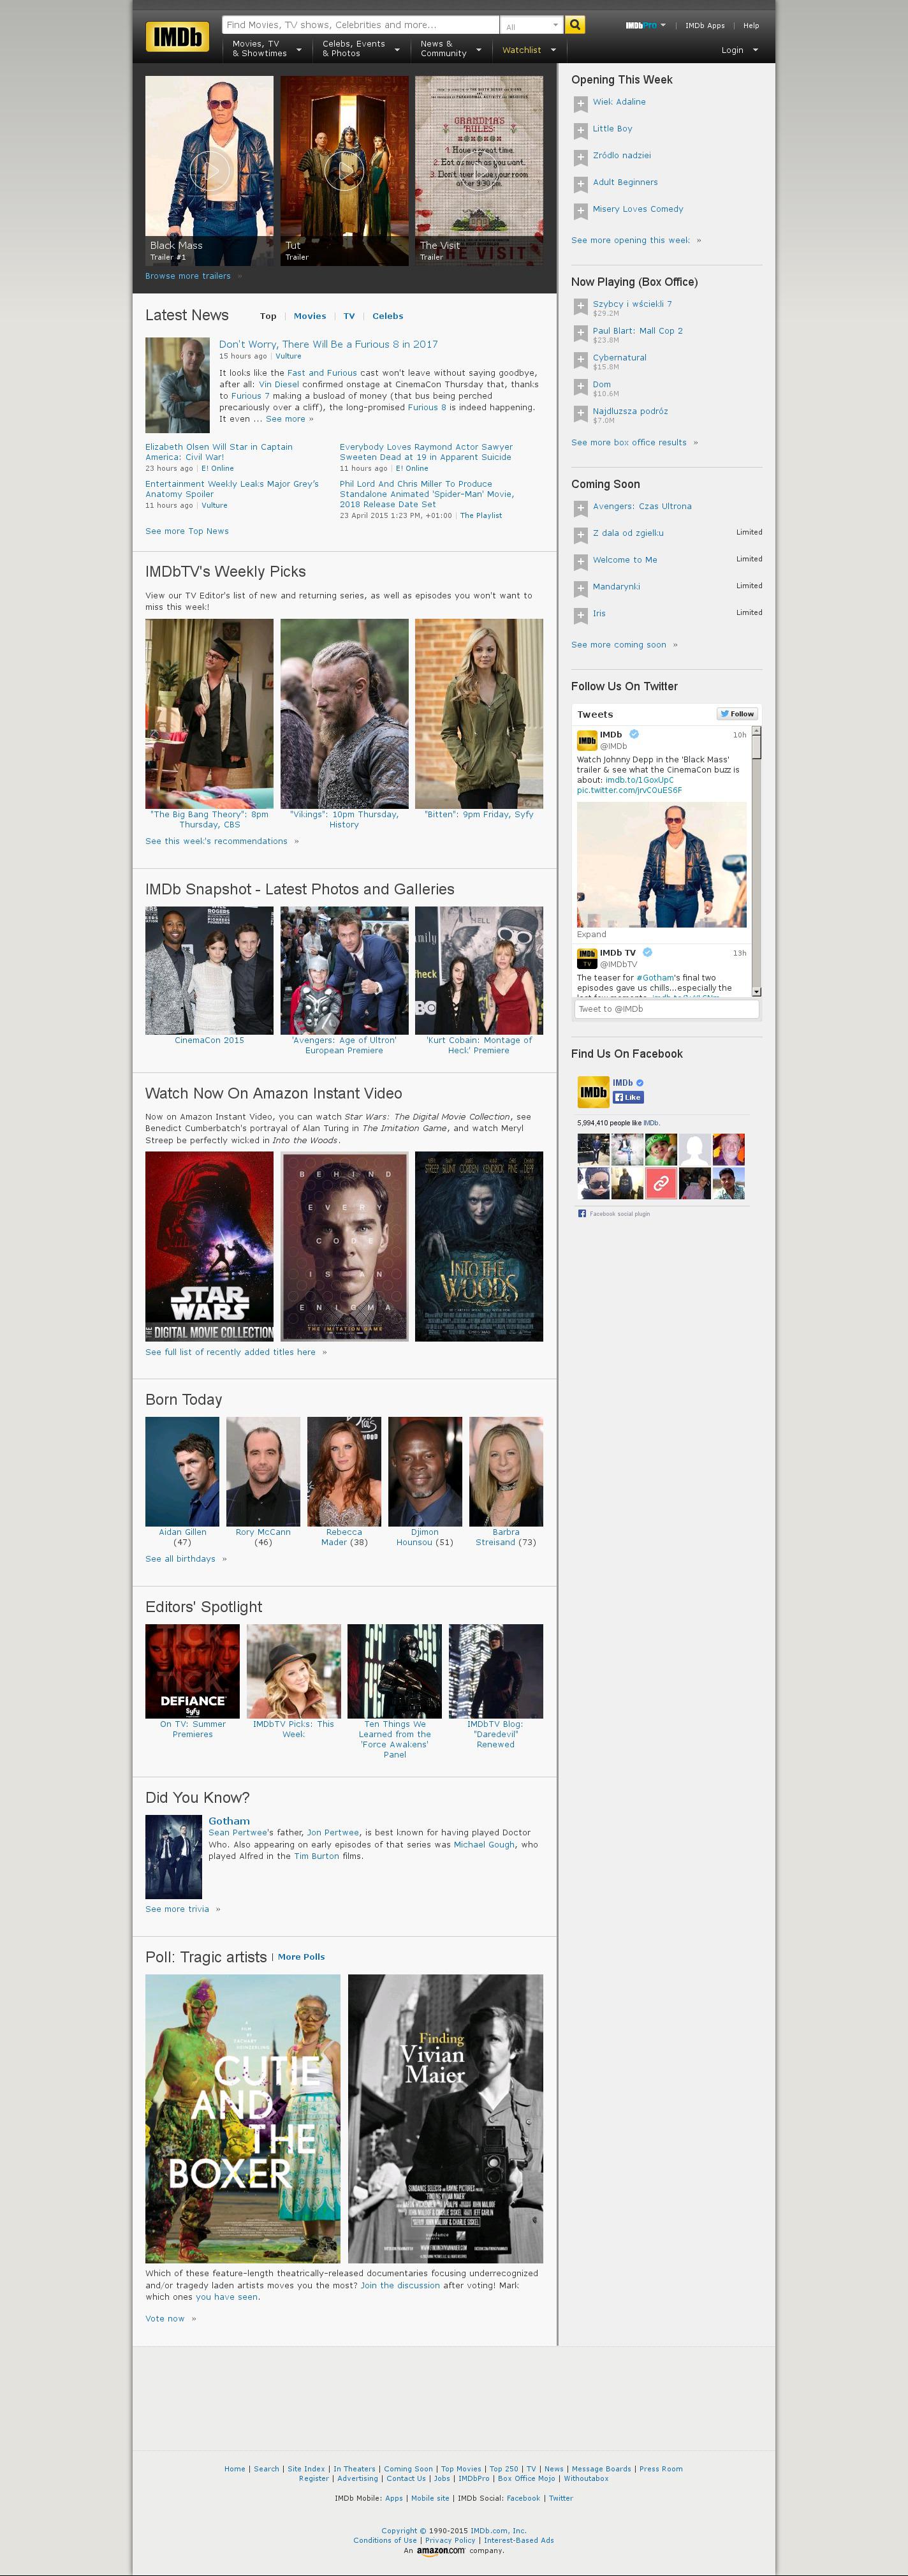Viewport: 908px width, 2576px height.
Task: Open Star Wars Digital Movie Collection poster
Action: (x=209, y=1246)
